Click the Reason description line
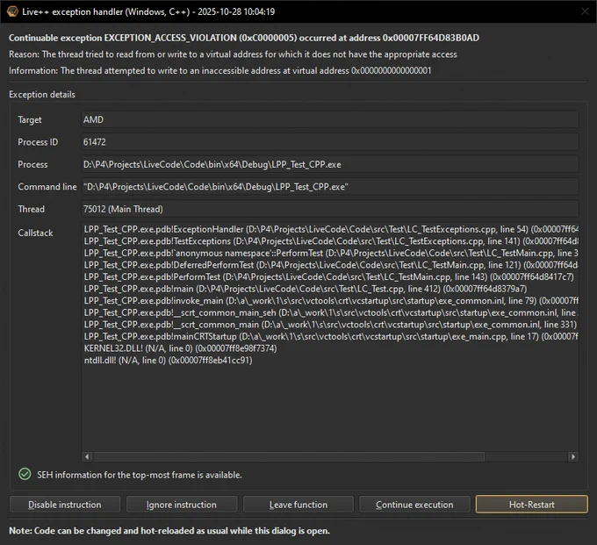This screenshot has height=545, width=597. 233,54
